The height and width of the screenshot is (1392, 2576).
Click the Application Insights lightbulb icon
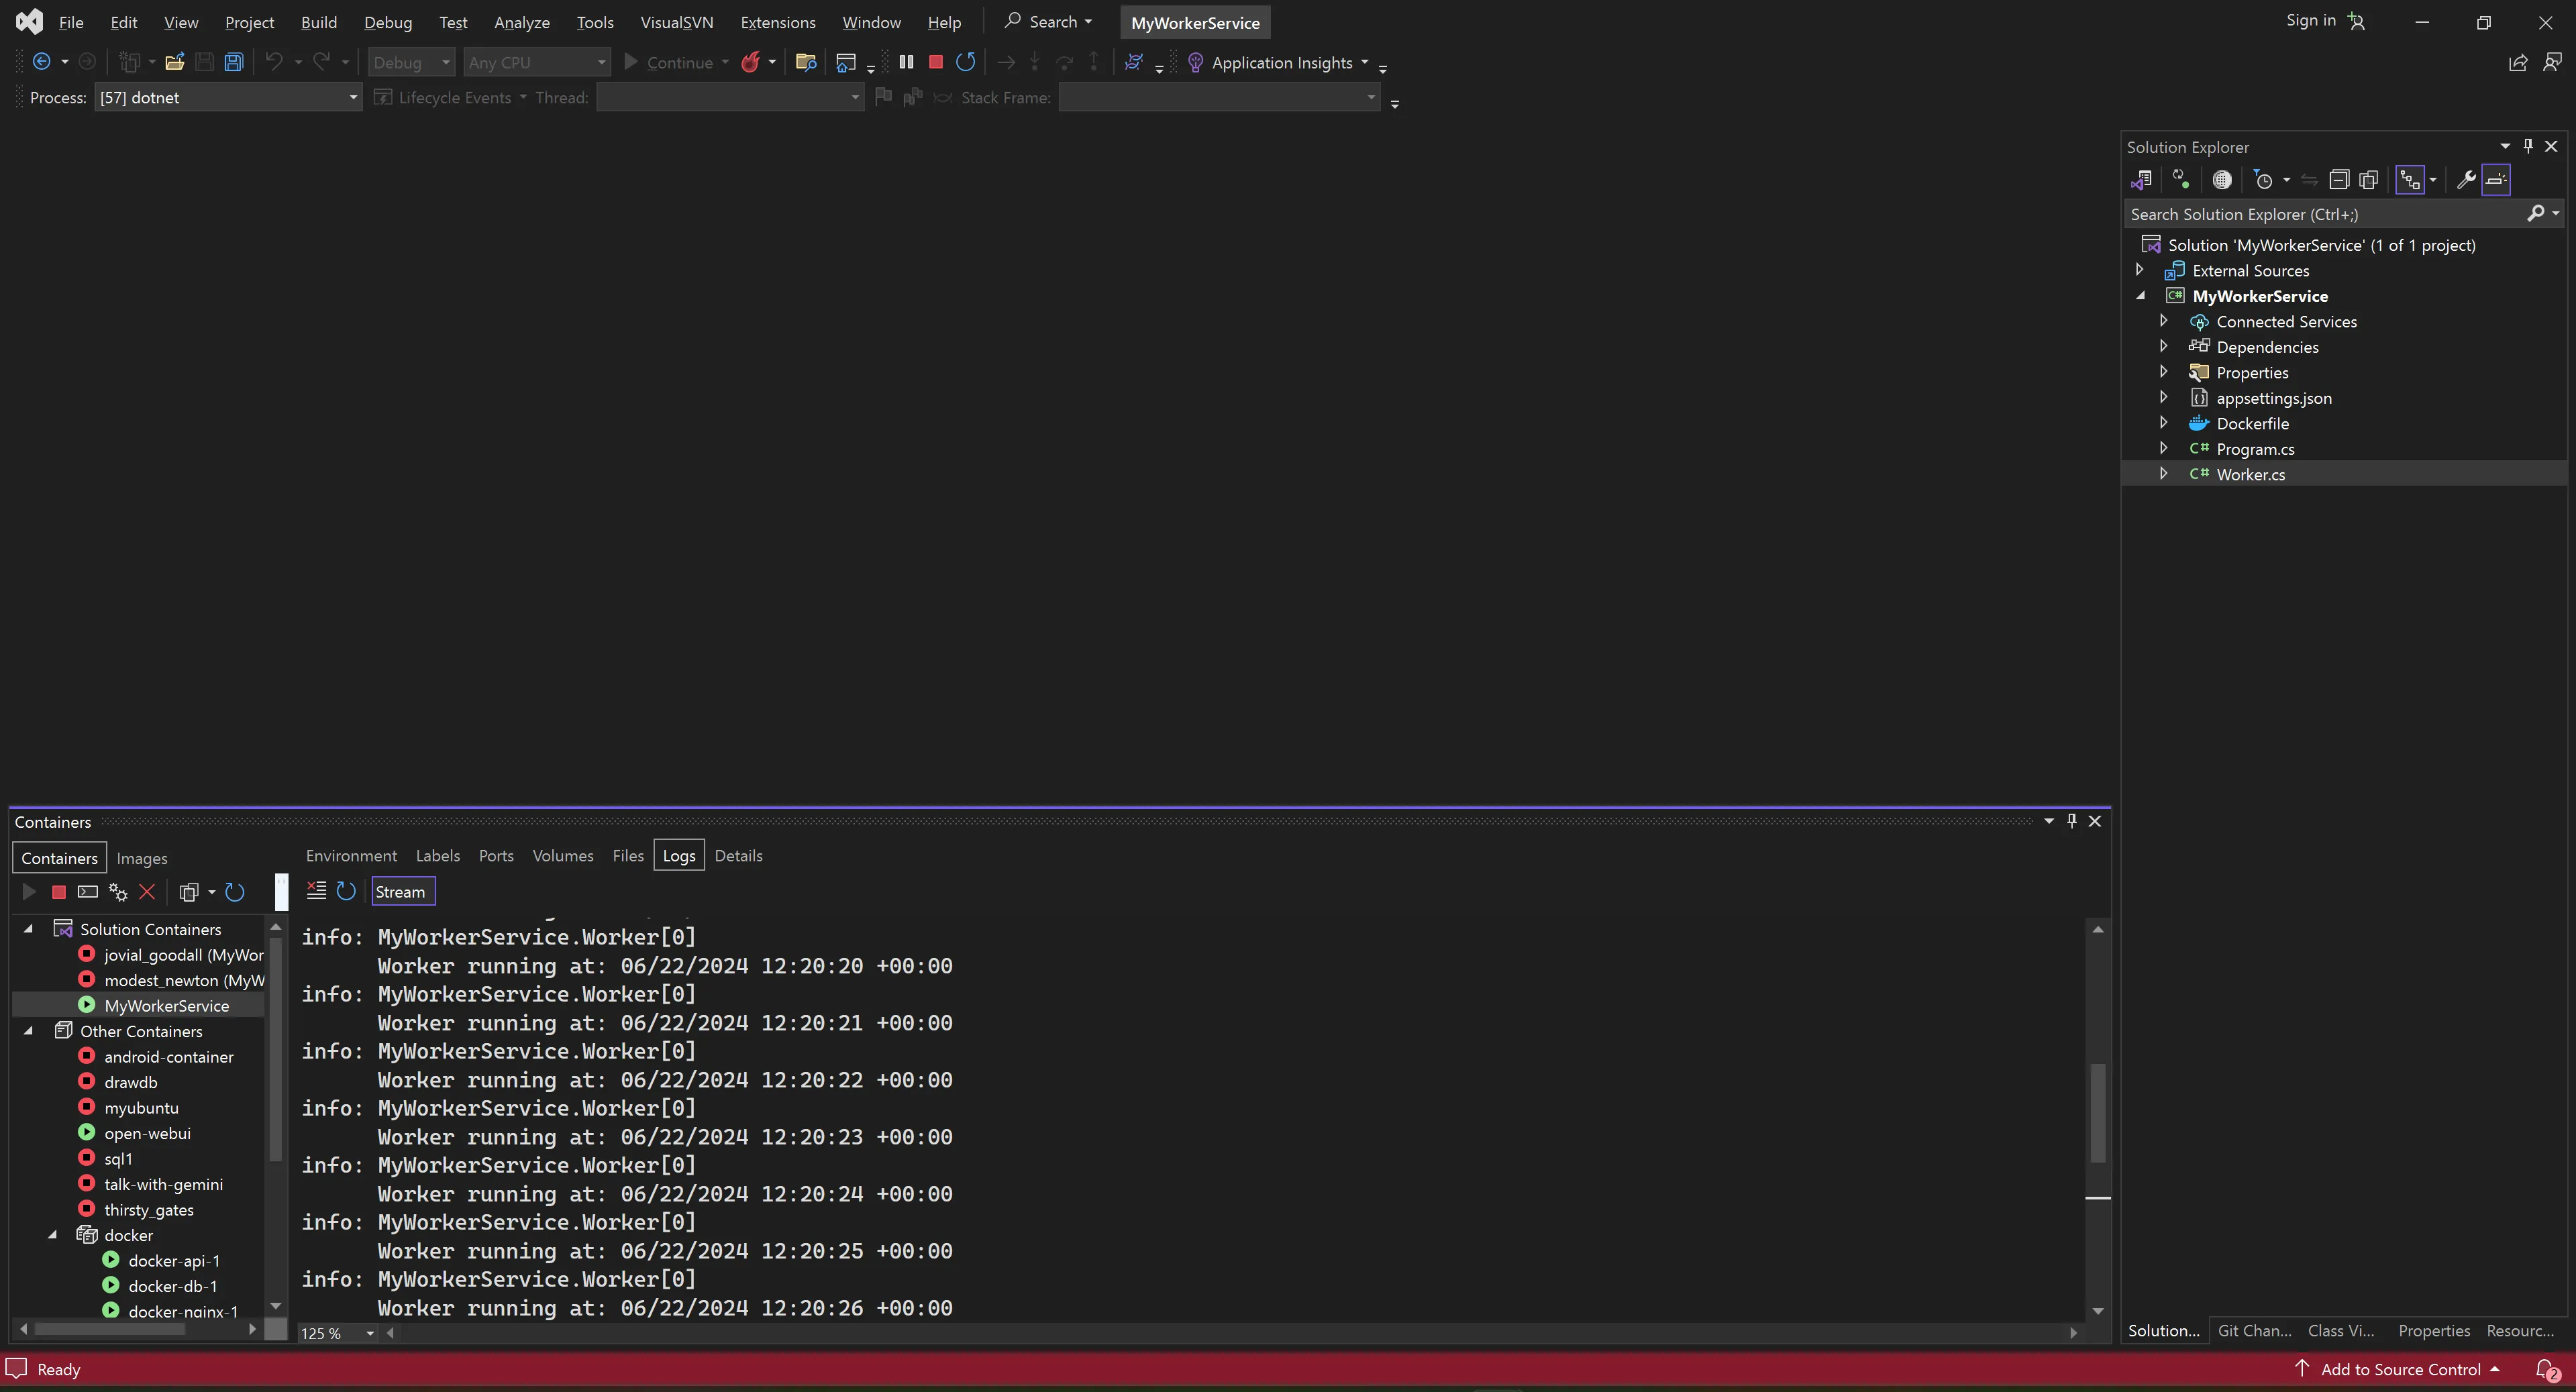[x=1195, y=62]
